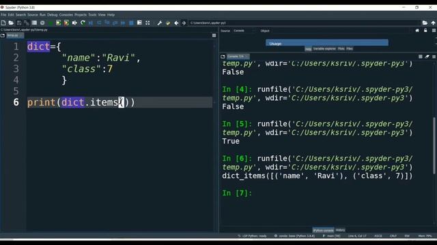Open the Tools menu
The height and width of the screenshot is (245, 437).
tap(92, 15)
